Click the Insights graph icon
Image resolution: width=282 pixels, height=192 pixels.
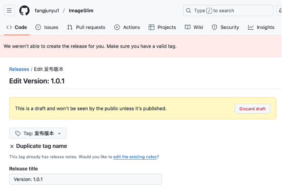click(x=251, y=27)
